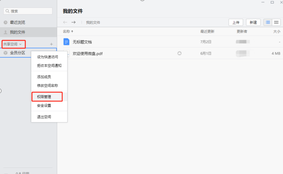Select 全员分区 shared space item

17,53
